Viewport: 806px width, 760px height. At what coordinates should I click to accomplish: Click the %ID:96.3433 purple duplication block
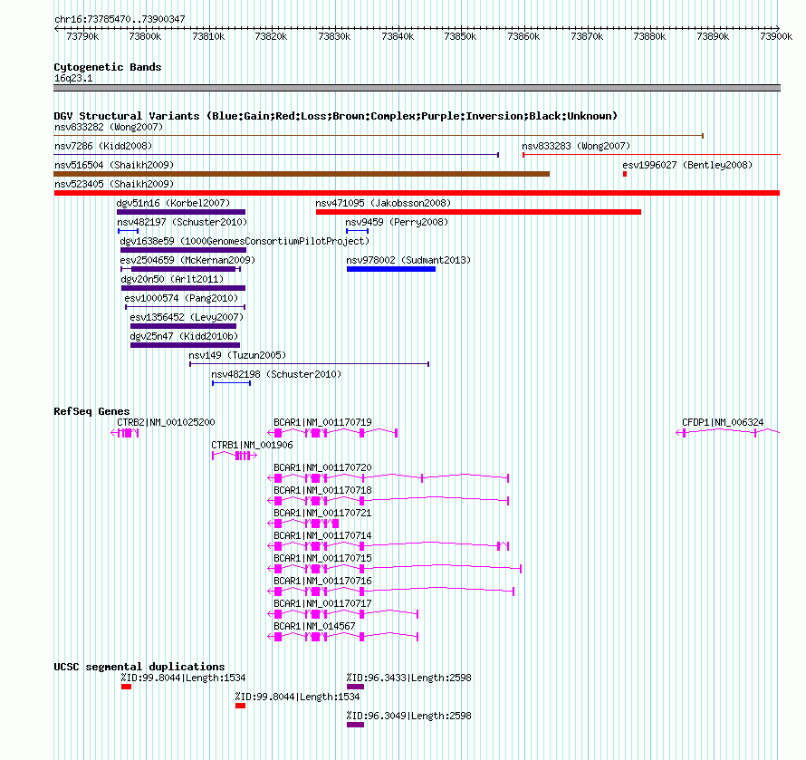tap(355, 687)
